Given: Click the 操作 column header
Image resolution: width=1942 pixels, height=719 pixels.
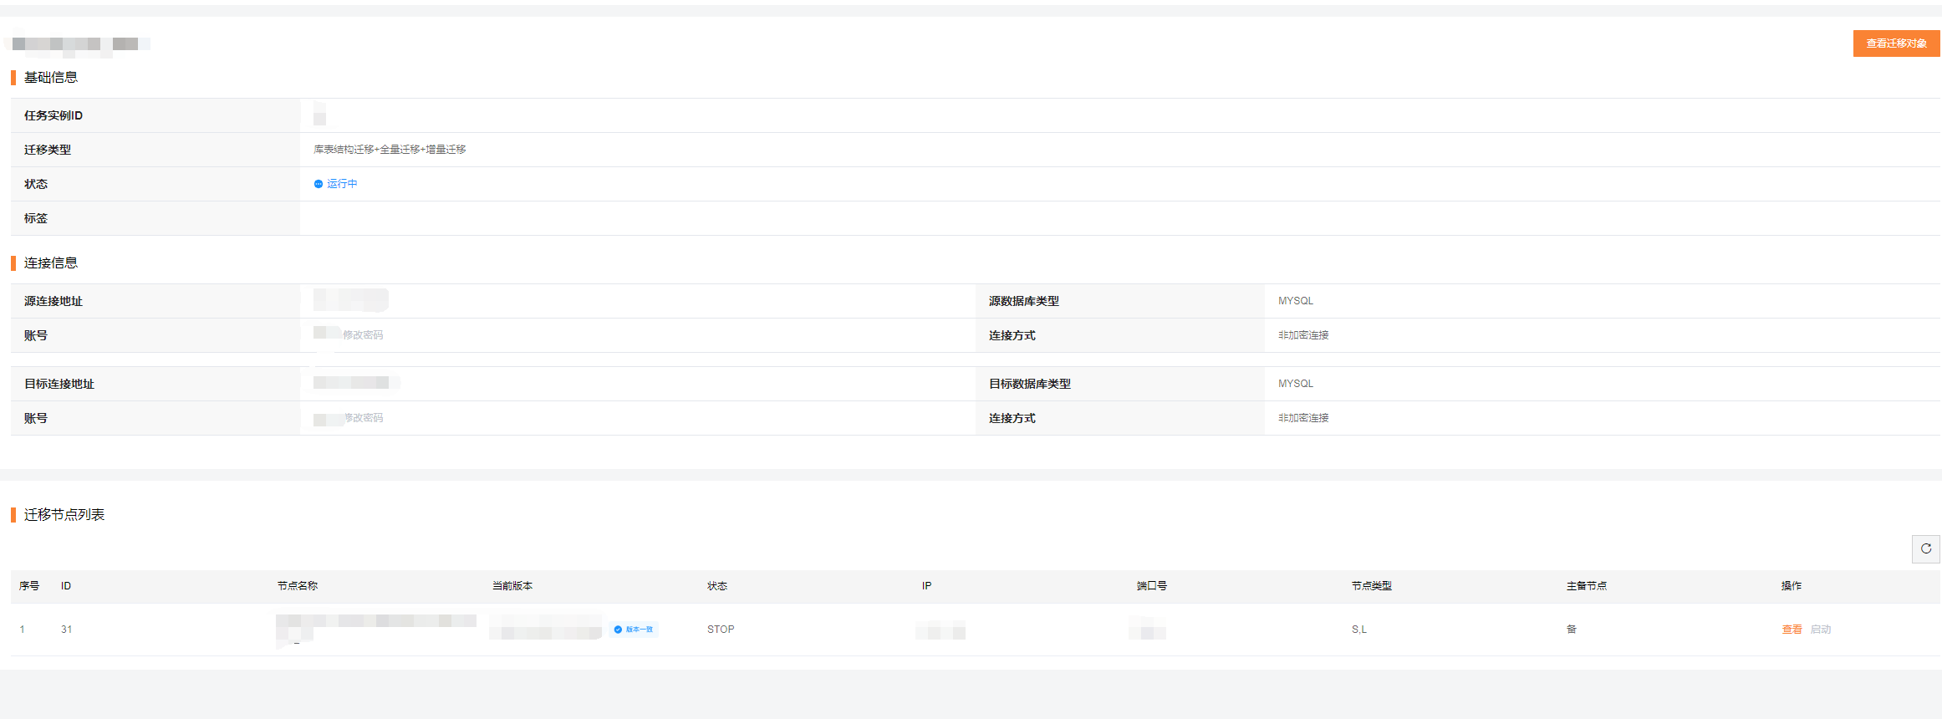Looking at the screenshot, I should pyautogui.click(x=1792, y=586).
